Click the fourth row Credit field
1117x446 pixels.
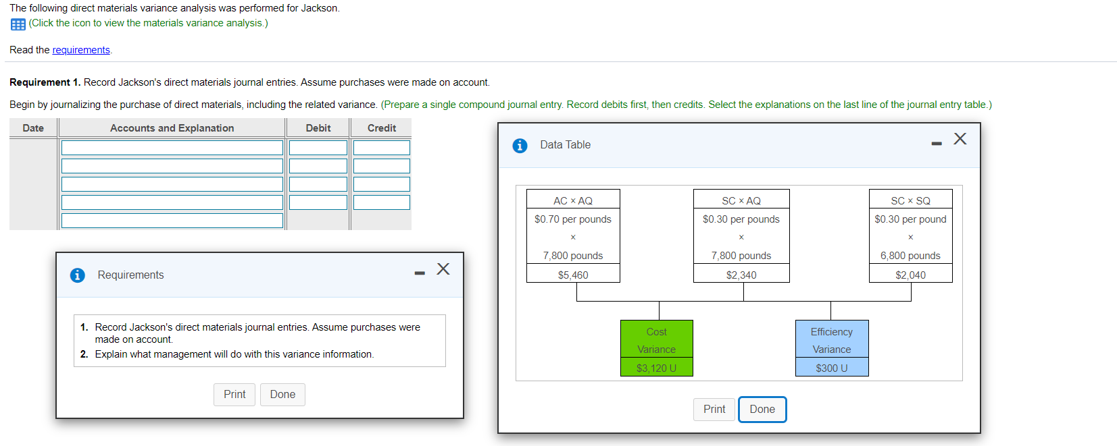[382, 202]
